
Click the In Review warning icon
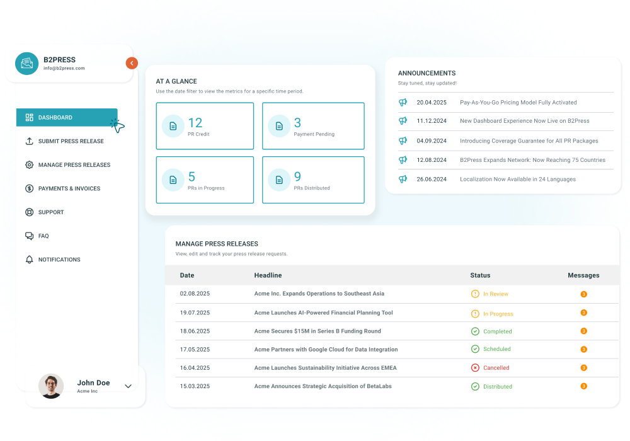[x=474, y=294]
